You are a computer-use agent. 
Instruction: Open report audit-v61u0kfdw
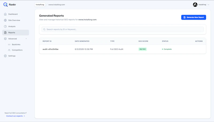[51, 49]
